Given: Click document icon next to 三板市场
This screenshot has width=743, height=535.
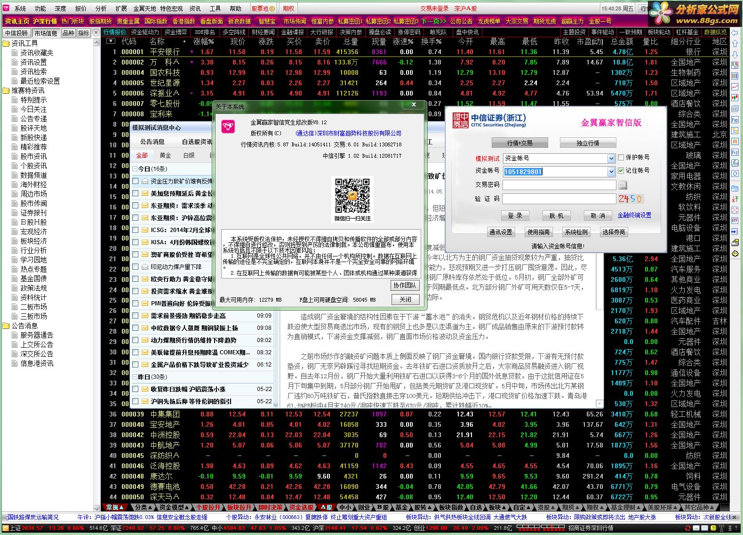Looking at the screenshot, I should tap(15, 316).
